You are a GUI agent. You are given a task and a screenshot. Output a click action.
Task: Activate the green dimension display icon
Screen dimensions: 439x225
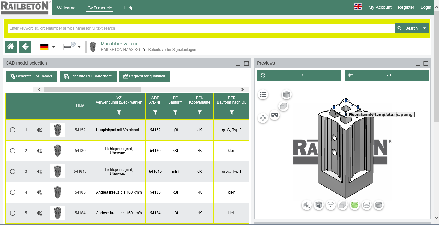[355, 205]
